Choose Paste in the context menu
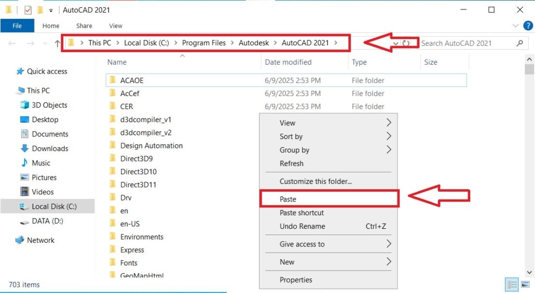The image size is (535, 293). pos(328,199)
